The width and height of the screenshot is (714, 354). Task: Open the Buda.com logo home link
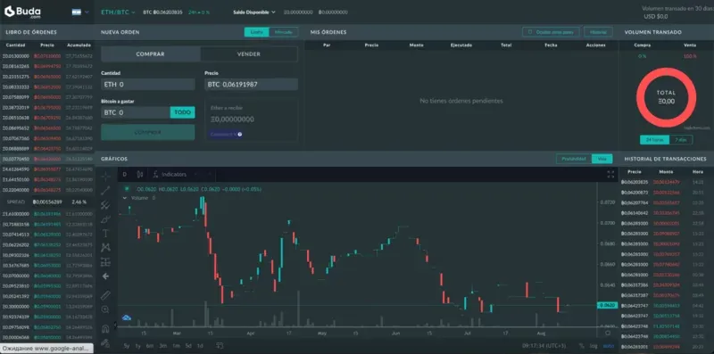point(23,12)
